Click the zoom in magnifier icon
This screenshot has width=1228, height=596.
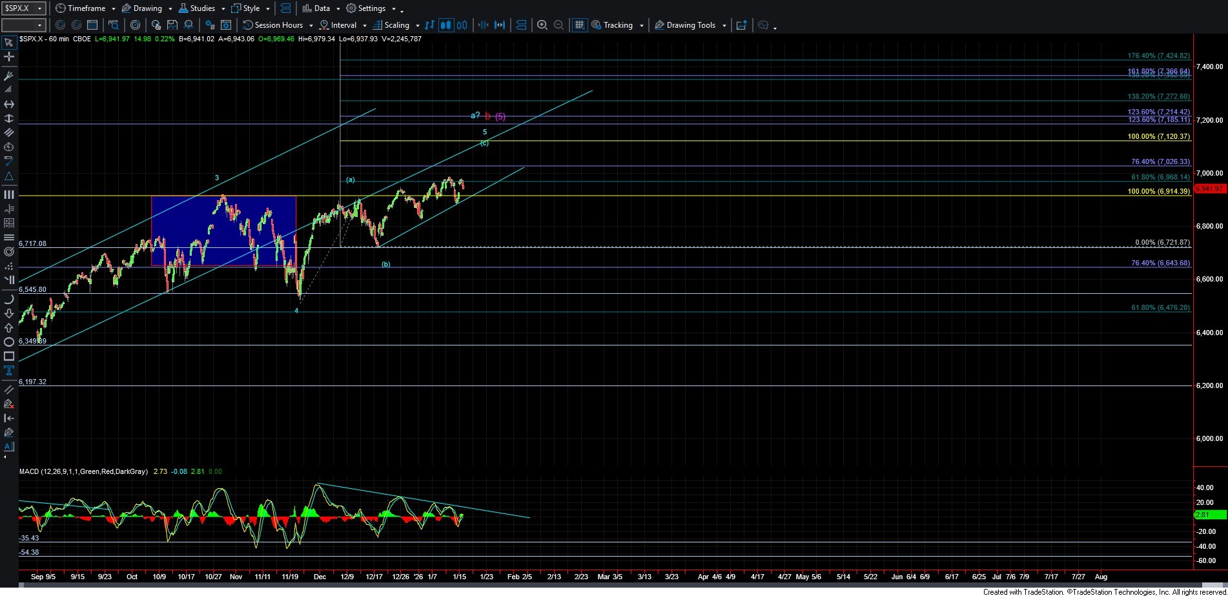pyautogui.click(x=542, y=25)
